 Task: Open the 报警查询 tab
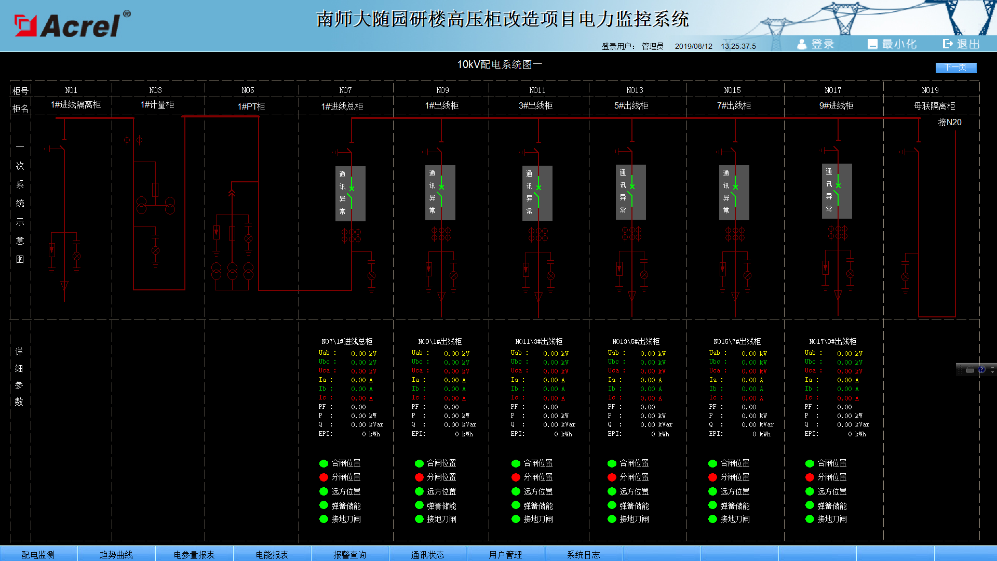coord(349,554)
